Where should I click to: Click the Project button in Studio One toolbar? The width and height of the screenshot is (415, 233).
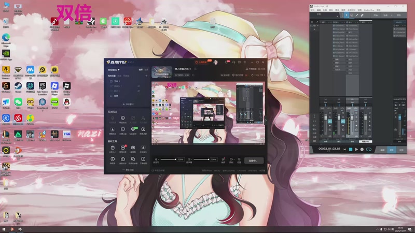coord(398,16)
